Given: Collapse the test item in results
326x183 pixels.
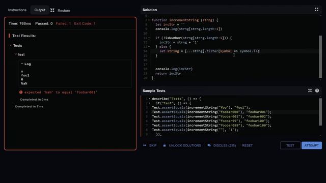Looking at the screenshot, I should [x=16, y=54].
